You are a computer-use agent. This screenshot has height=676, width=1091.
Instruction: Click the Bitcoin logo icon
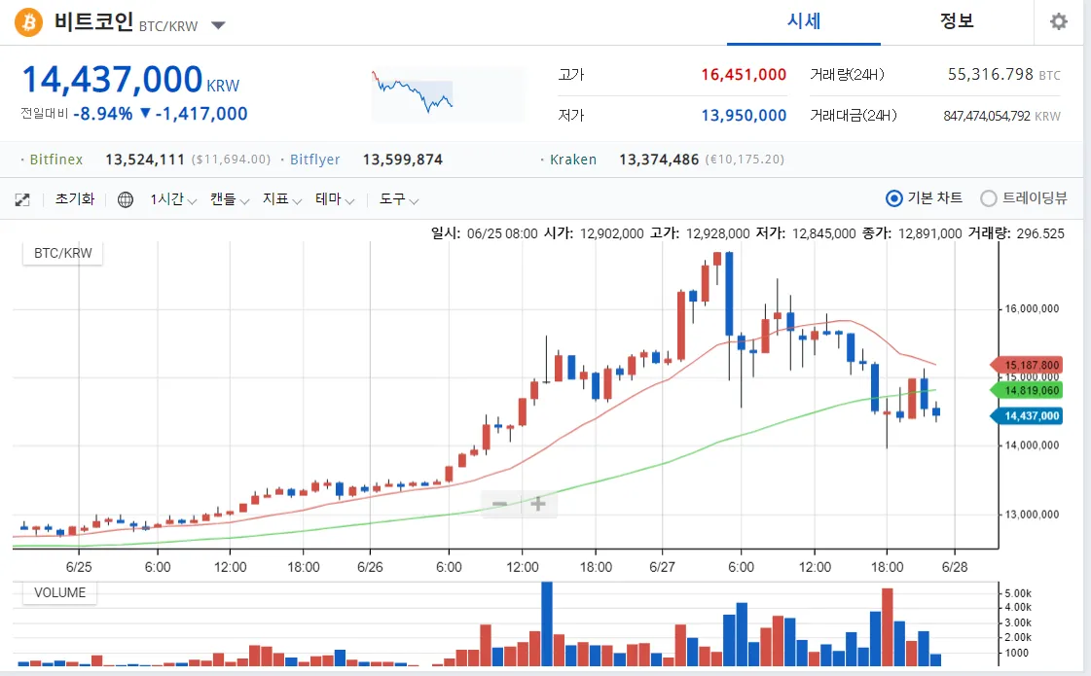28,22
